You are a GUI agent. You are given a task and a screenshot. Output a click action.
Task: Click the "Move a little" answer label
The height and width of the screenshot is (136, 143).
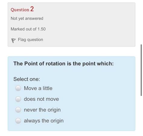(38, 88)
